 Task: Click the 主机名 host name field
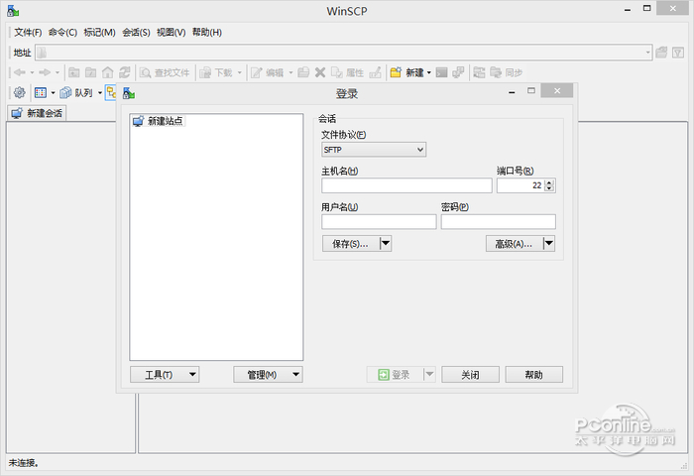[406, 185]
